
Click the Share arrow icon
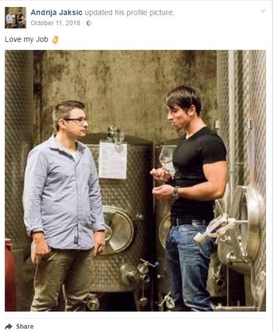pos(8,326)
